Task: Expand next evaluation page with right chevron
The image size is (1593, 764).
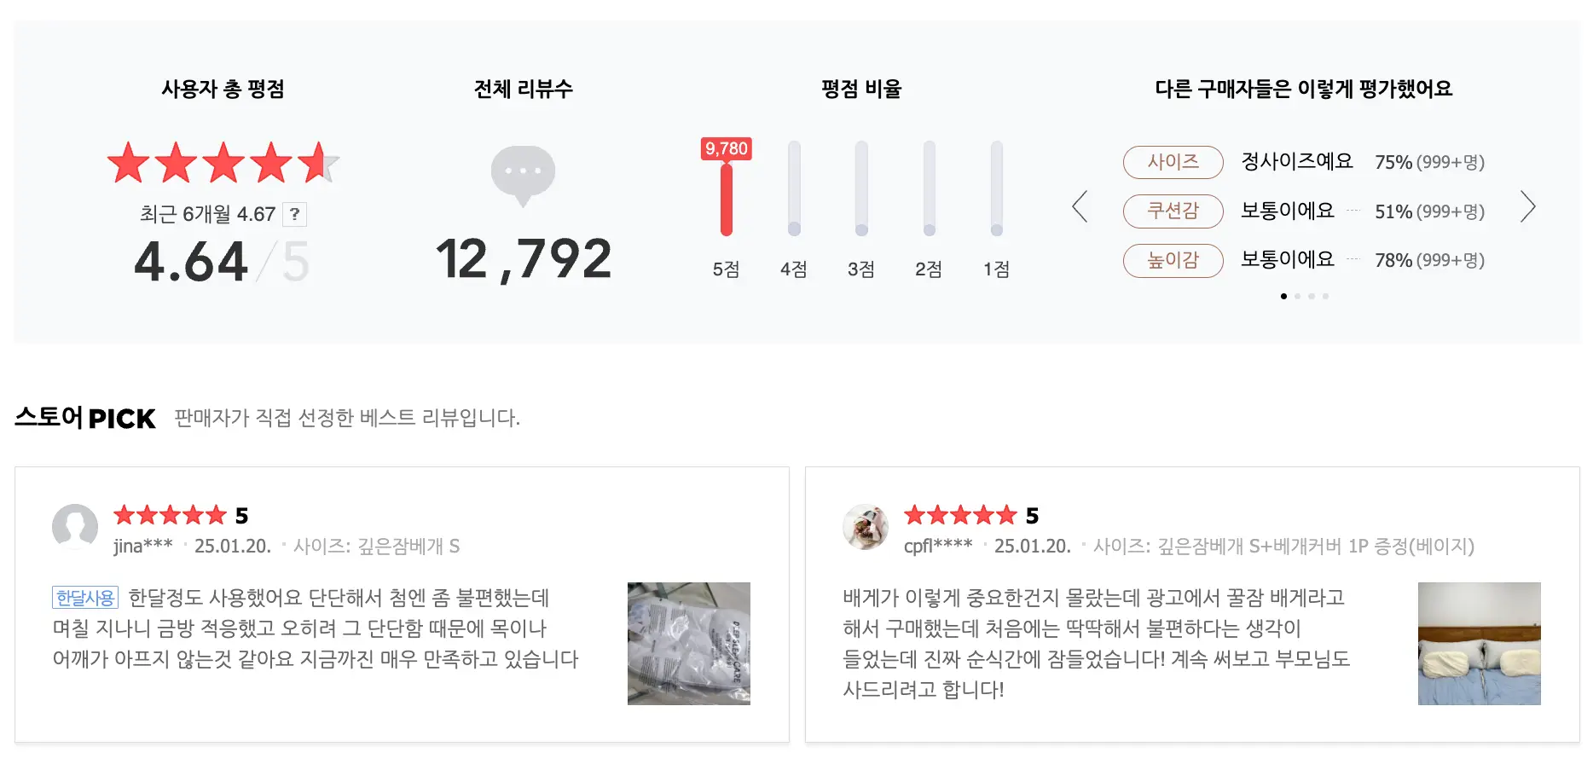Action: 1528,207
